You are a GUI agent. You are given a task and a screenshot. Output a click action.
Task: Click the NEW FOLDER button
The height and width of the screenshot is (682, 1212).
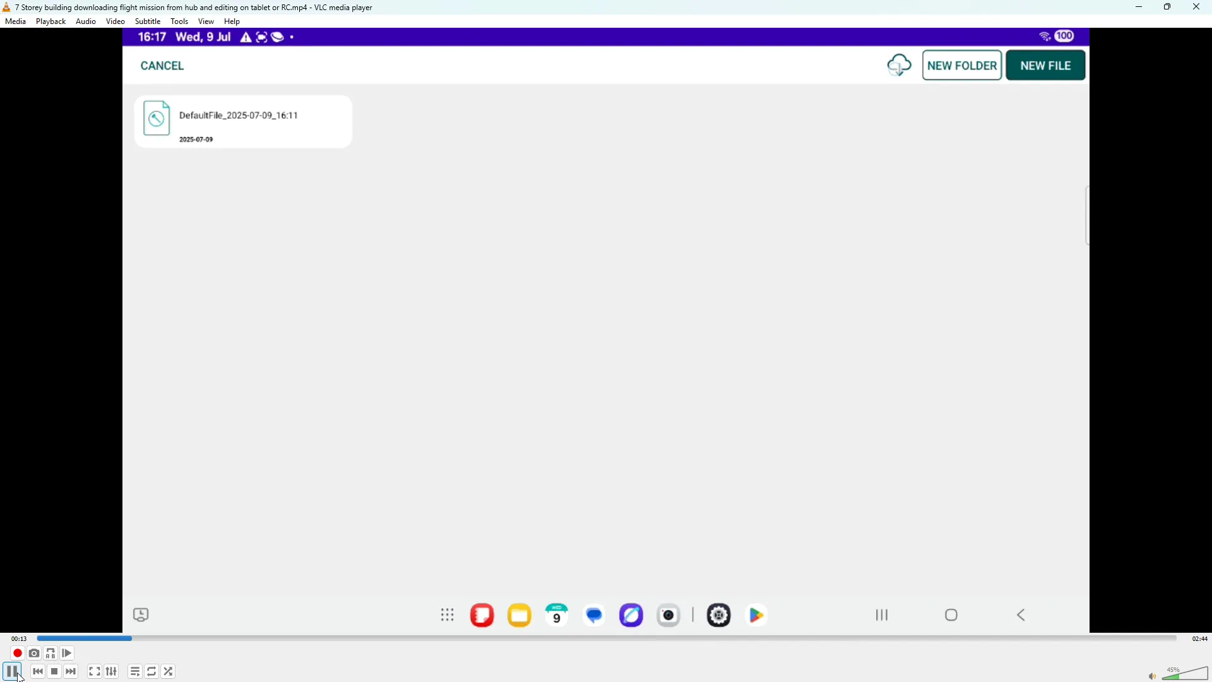point(961,65)
